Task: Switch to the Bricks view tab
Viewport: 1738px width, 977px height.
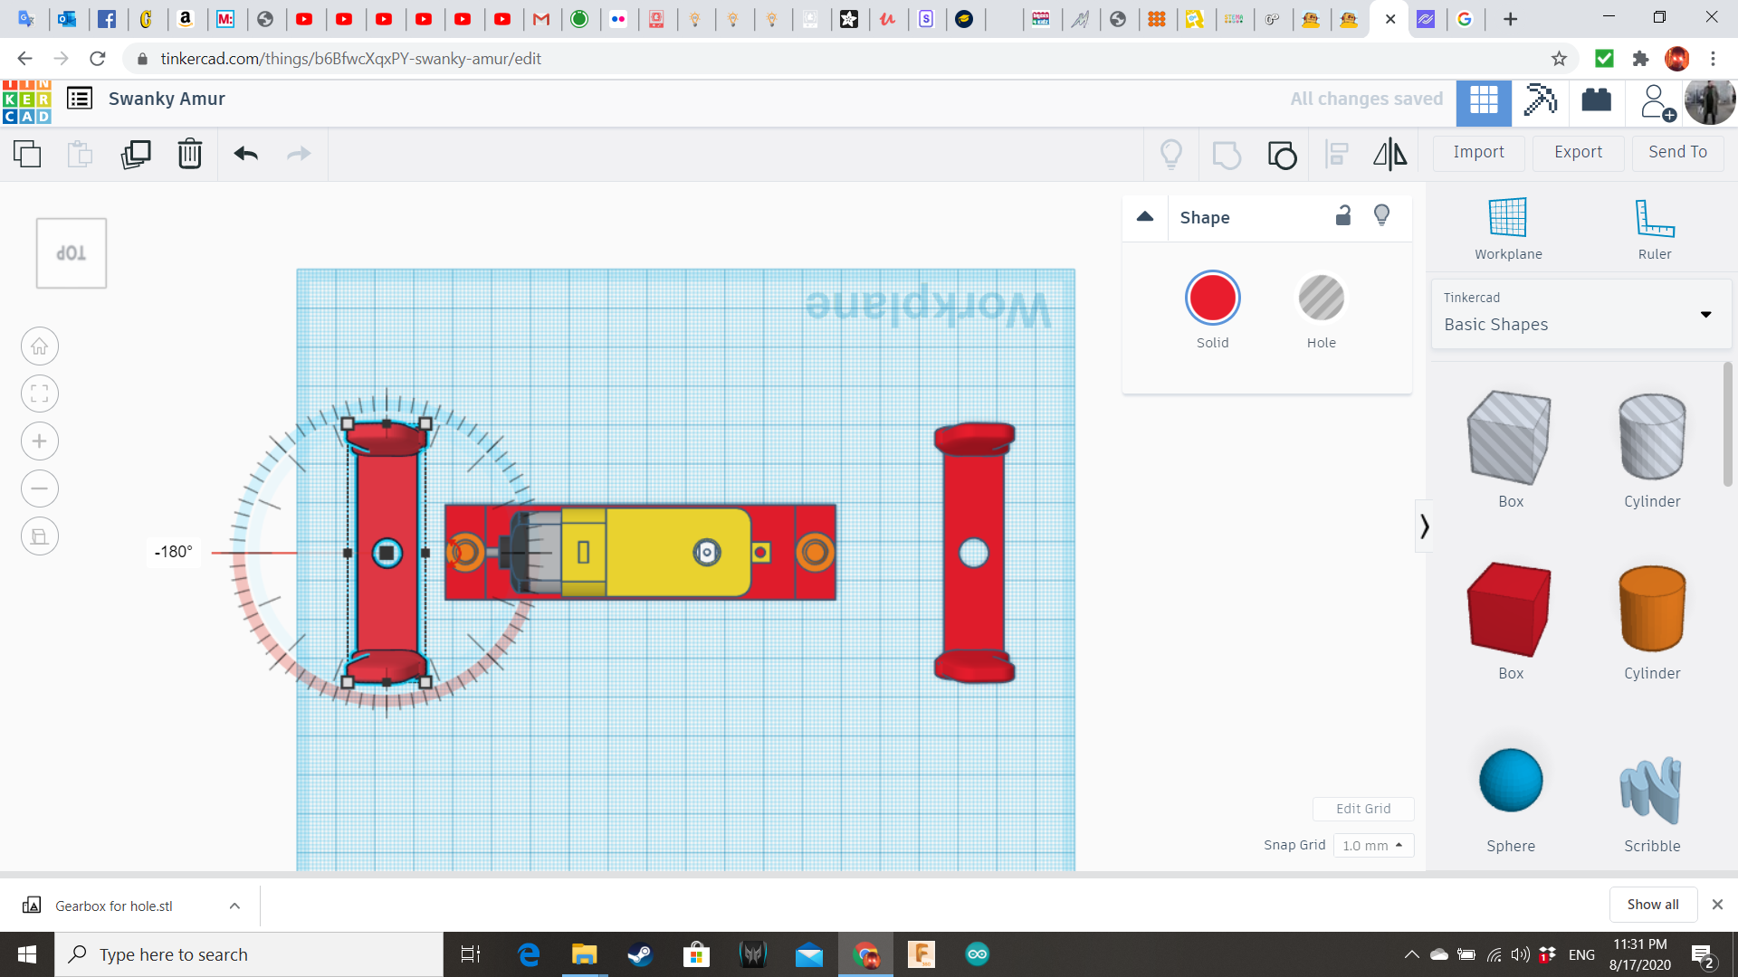Action: coord(1596,102)
